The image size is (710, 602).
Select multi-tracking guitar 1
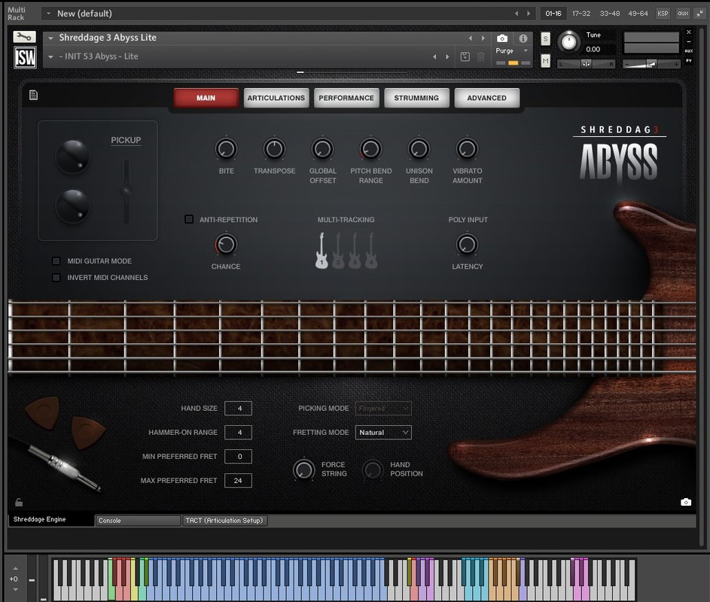321,251
